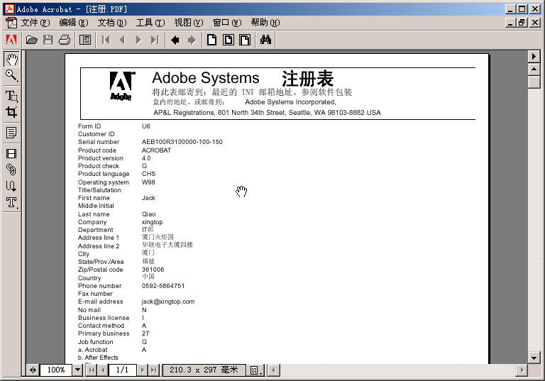This screenshot has height=381, width=545.
Task: Click the Adobe logo toolbar button
Action: click(x=11, y=40)
